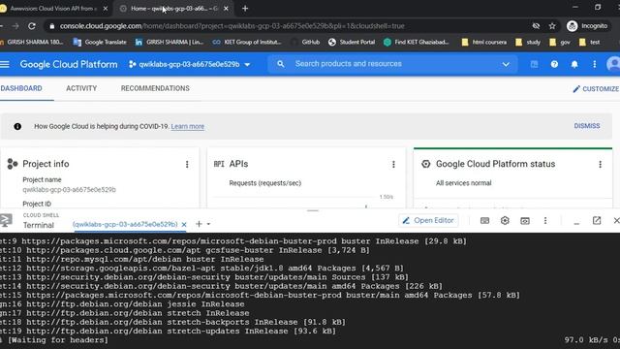Open Cloud Shell in new window
This screenshot has height=349, width=620.
click(597, 220)
